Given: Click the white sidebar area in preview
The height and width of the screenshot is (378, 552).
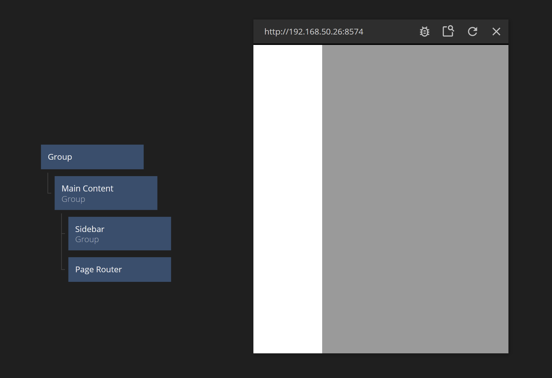Looking at the screenshot, I should pos(288,199).
